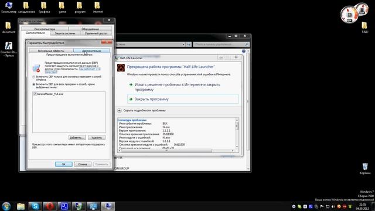Click the problem details horizontal scrollbar
The height and width of the screenshot is (211, 375).
pyautogui.click(x=176, y=151)
